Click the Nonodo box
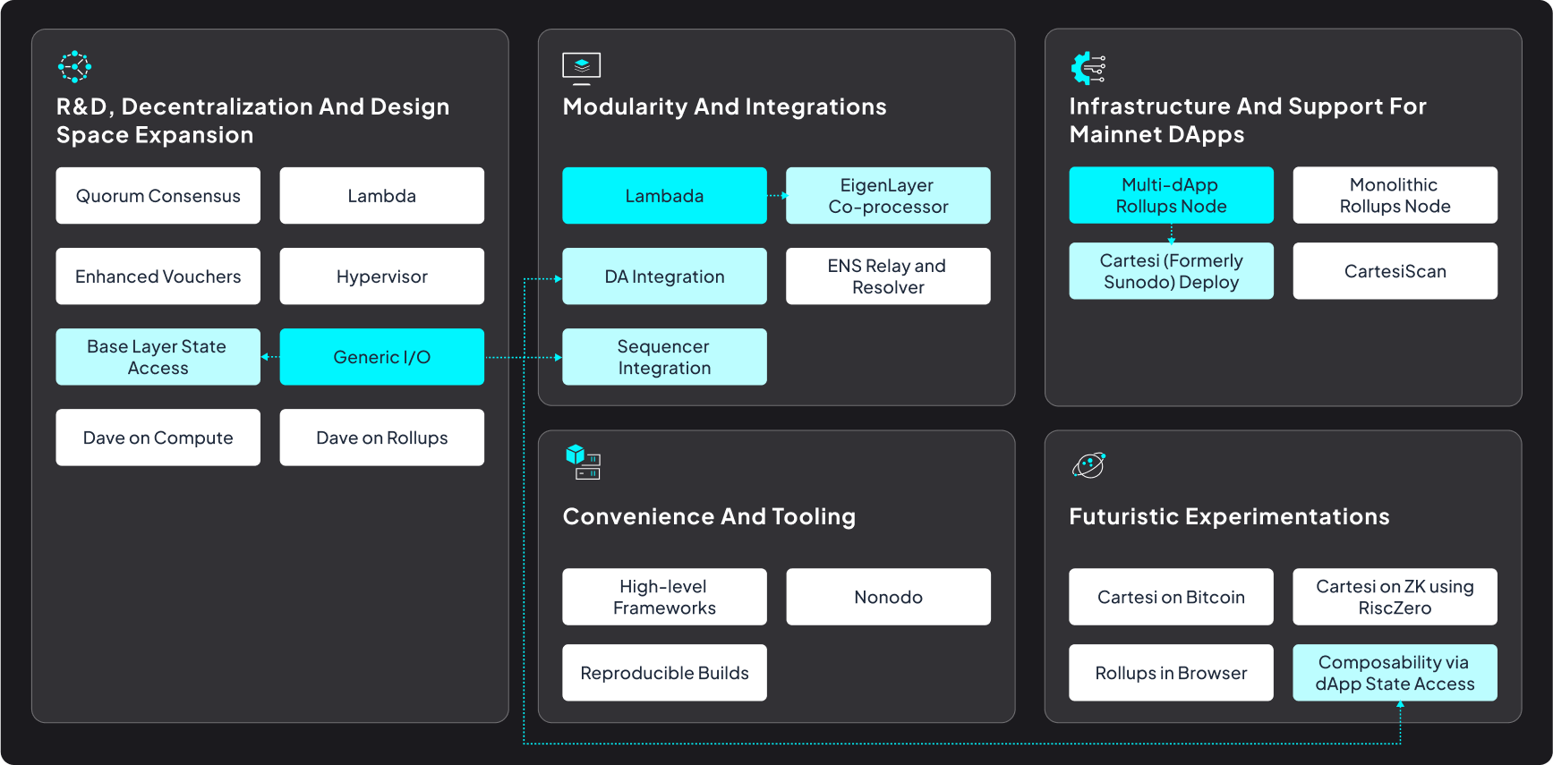This screenshot has width=1553, height=765. (x=889, y=597)
